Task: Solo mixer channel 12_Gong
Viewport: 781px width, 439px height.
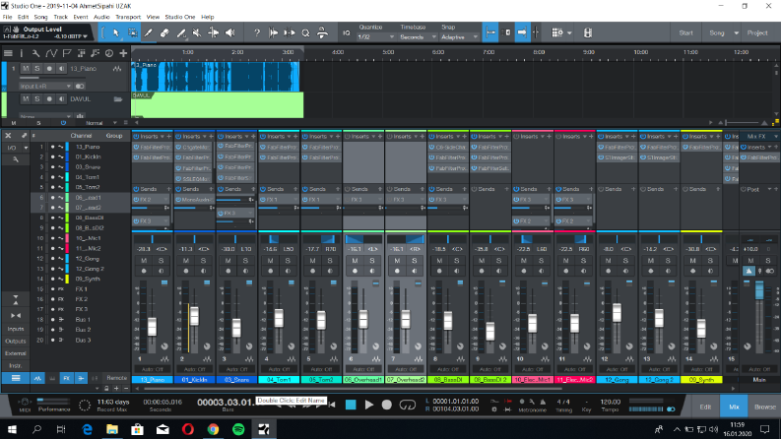Action: point(625,261)
